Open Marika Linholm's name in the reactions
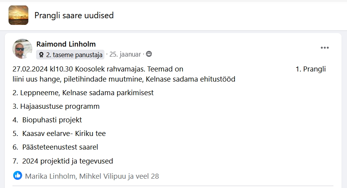The height and width of the screenshot is (188, 347). (50, 176)
